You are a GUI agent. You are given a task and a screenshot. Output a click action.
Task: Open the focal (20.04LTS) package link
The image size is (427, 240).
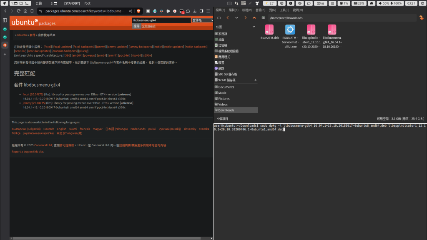click(x=33, y=95)
